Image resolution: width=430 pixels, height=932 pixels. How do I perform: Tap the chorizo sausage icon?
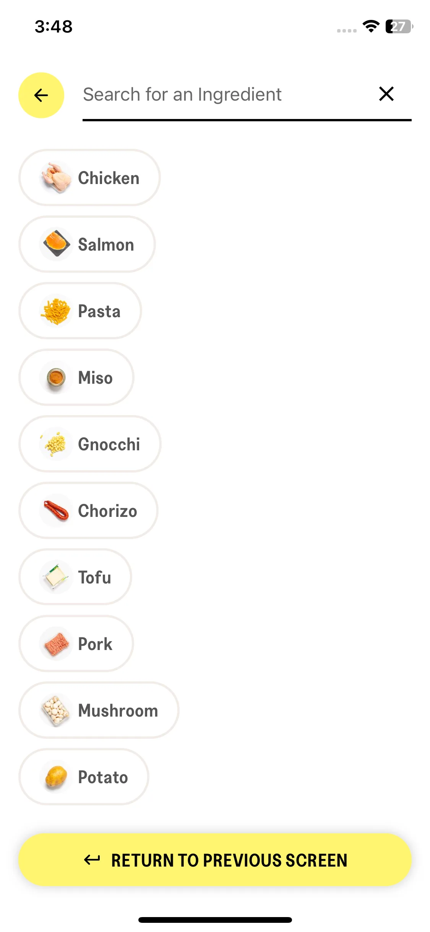tap(56, 510)
